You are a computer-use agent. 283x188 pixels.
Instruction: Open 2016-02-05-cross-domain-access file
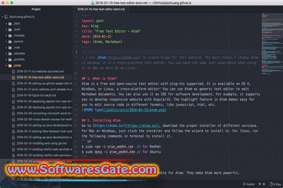click(44, 119)
